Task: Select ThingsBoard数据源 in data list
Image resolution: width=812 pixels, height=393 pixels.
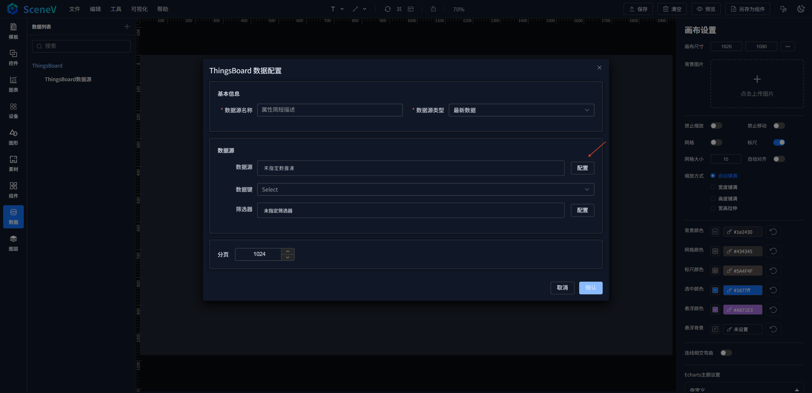Action: click(68, 79)
